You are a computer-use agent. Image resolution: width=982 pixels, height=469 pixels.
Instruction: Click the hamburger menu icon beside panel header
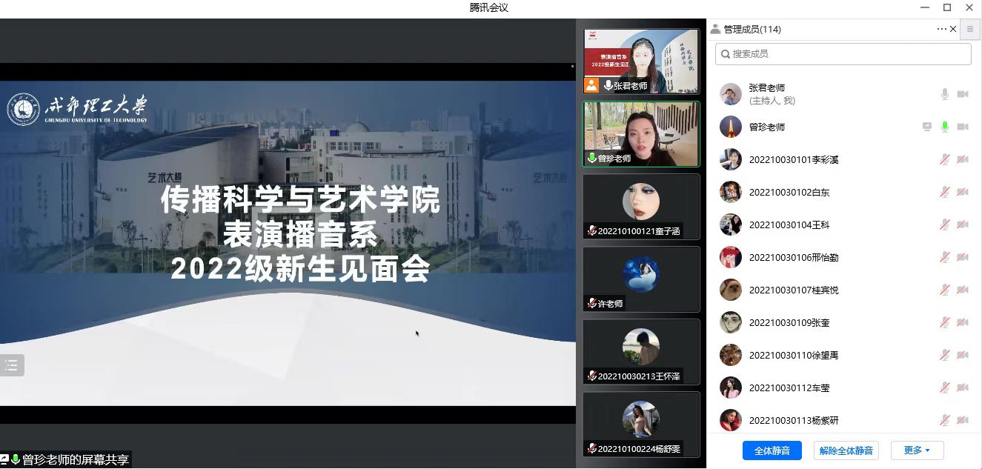click(970, 29)
